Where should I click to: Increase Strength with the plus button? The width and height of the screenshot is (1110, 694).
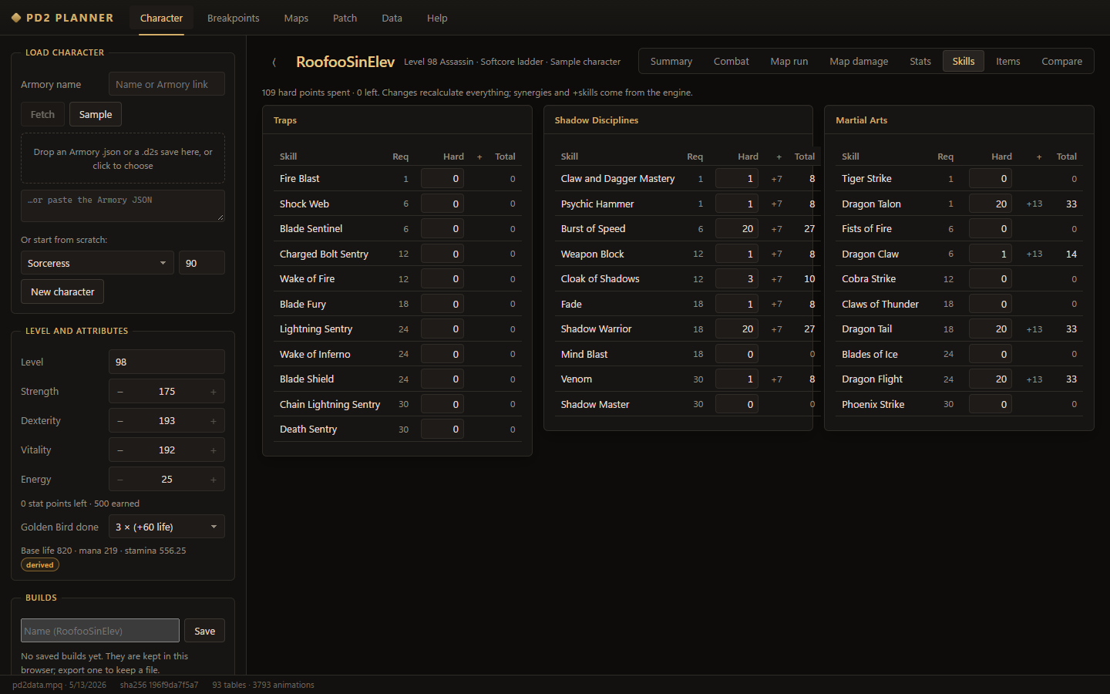(214, 392)
